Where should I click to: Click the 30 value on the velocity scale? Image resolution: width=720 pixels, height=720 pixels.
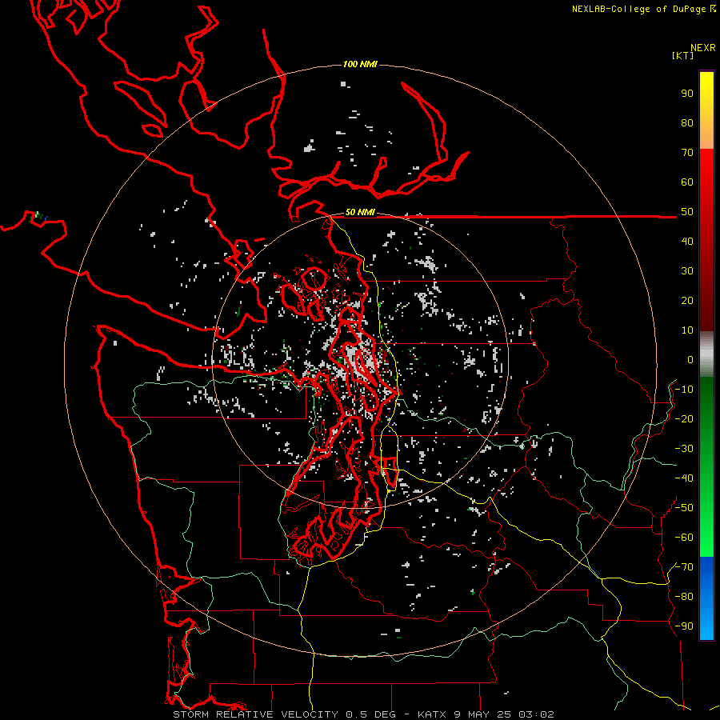point(687,271)
